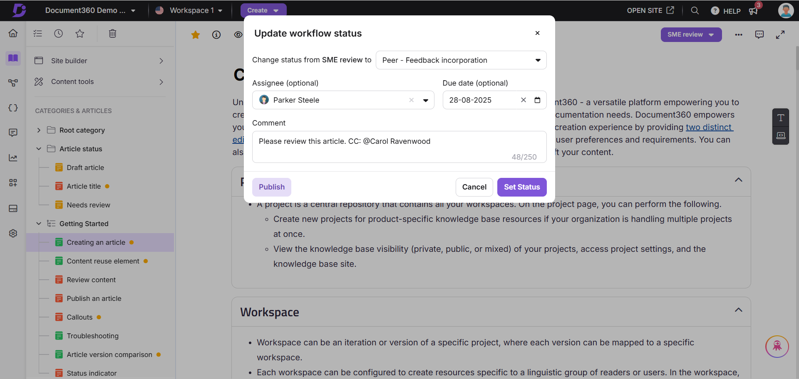The height and width of the screenshot is (379, 799).
Task: Open the search magnifier in top bar
Action: tap(695, 10)
